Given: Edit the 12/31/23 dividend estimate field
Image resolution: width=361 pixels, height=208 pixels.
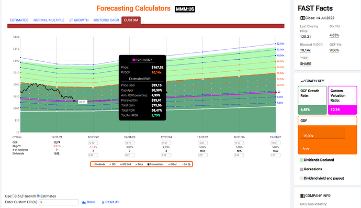Looking at the screenshot, I should (x=130, y=155).
